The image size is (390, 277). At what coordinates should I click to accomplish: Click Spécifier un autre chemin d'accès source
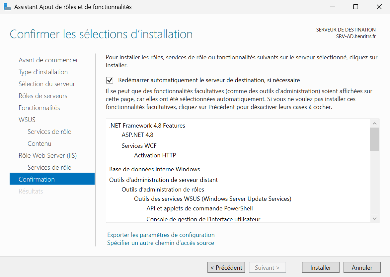point(161,243)
